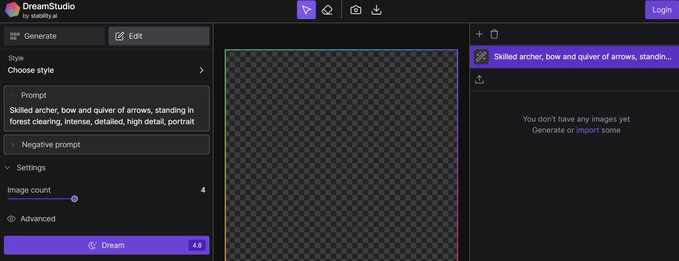Click the upload image icon
This screenshot has width=679, height=261.
click(479, 79)
